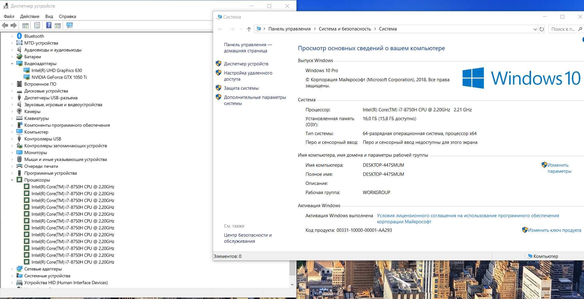
Task: Open the Файл menu
Action: (x=9, y=16)
